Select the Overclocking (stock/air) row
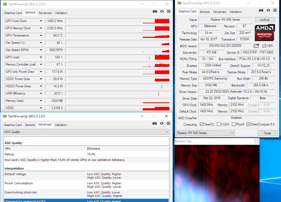This screenshot has height=202, width=281. coord(86,194)
